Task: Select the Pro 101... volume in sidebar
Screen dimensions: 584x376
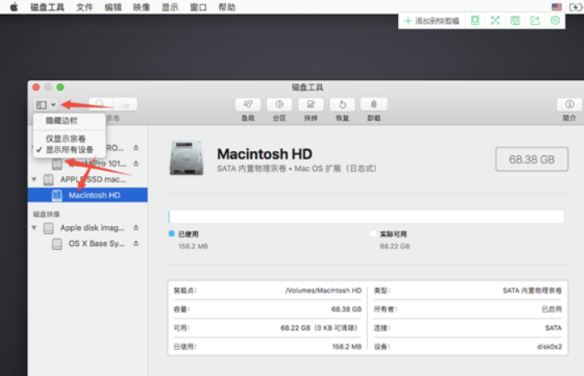Action: 88,163
